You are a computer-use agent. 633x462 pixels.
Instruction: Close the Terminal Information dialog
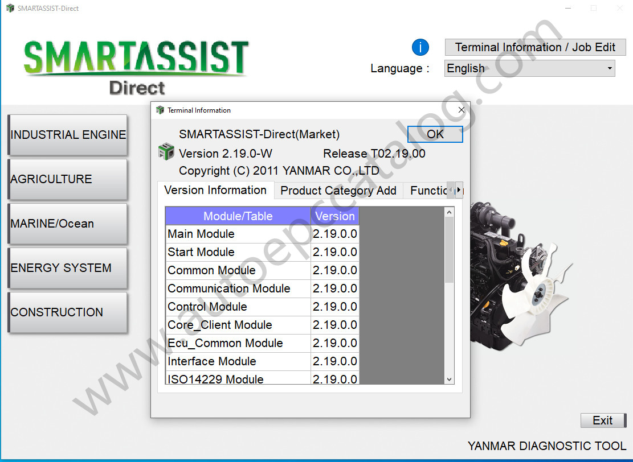click(x=461, y=110)
